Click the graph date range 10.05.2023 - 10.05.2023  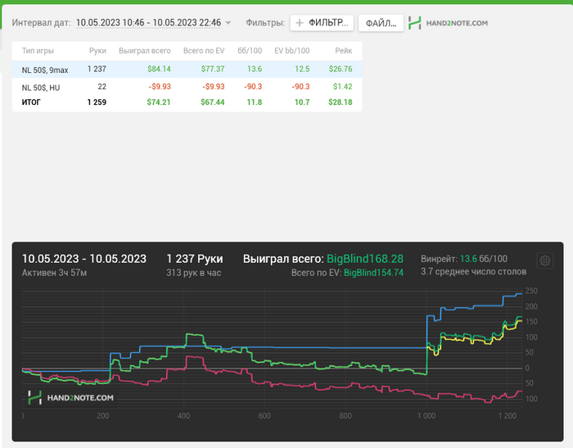coord(84,259)
